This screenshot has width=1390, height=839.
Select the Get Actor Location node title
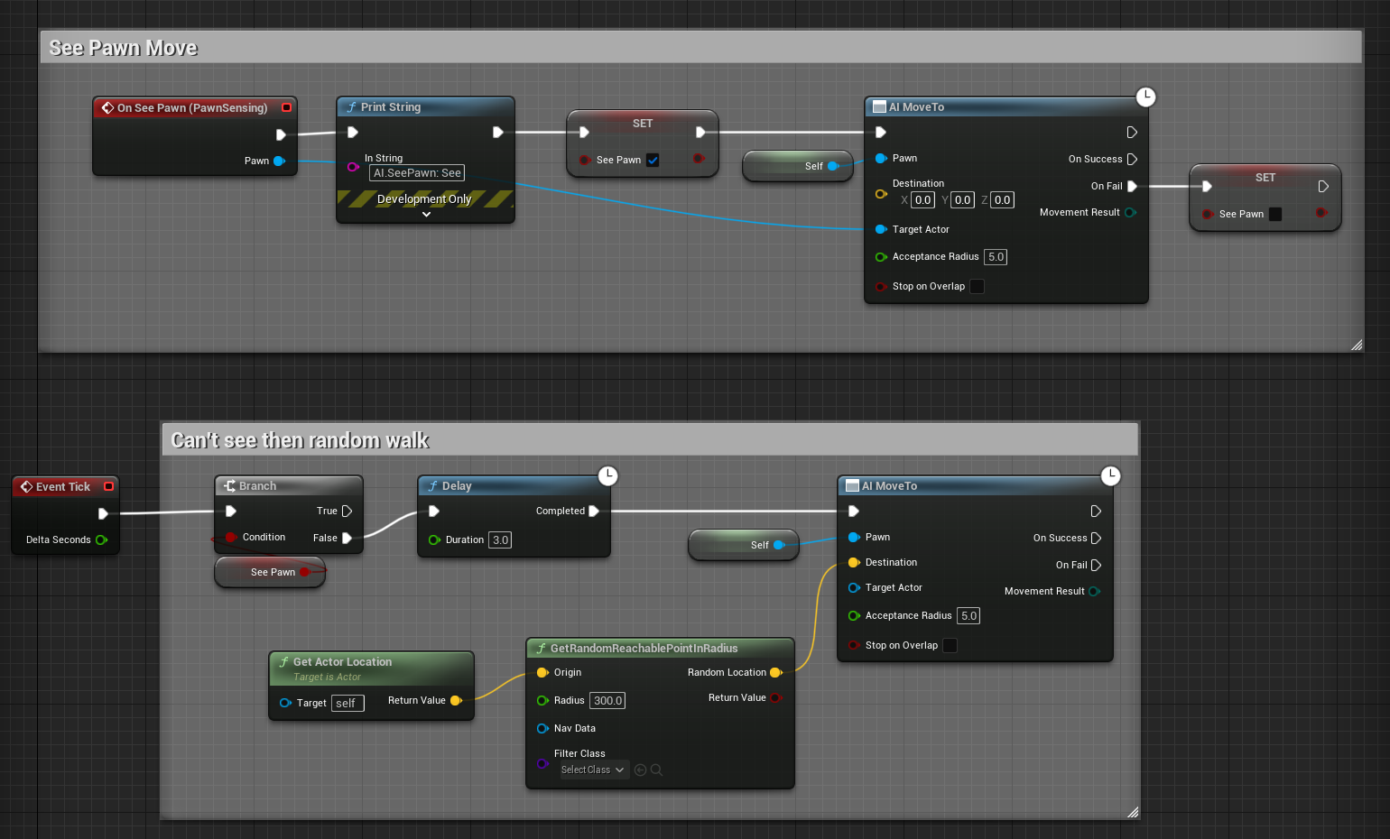click(x=342, y=661)
